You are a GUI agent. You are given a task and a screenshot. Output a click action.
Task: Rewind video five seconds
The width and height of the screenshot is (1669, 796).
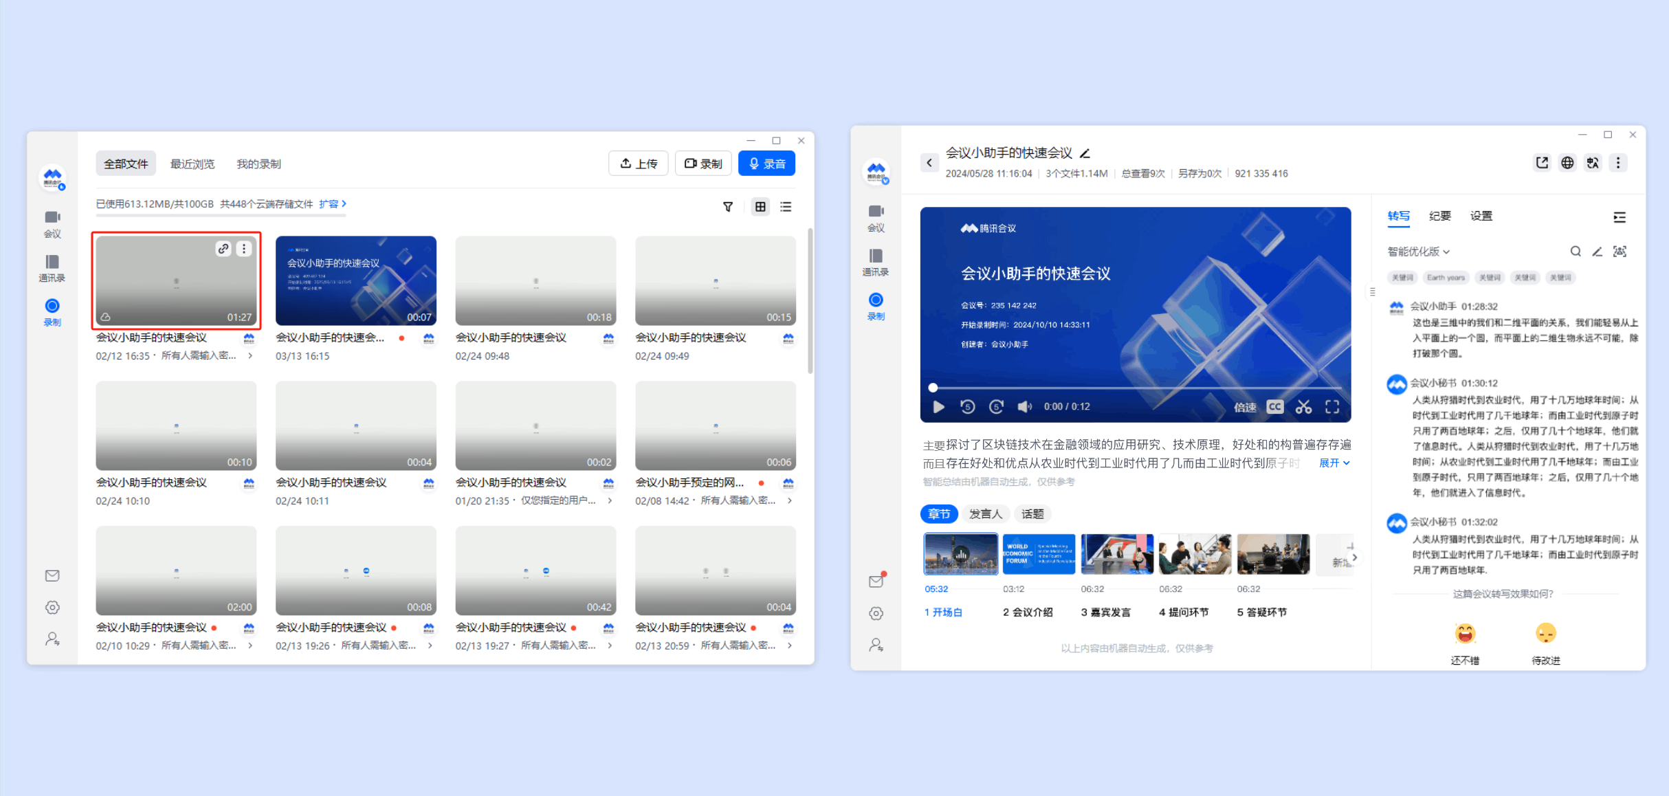click(x=968, y=407)
